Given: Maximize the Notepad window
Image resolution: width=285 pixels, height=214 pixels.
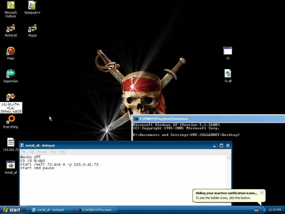Looking at the screenshot, I should (221, 145).
